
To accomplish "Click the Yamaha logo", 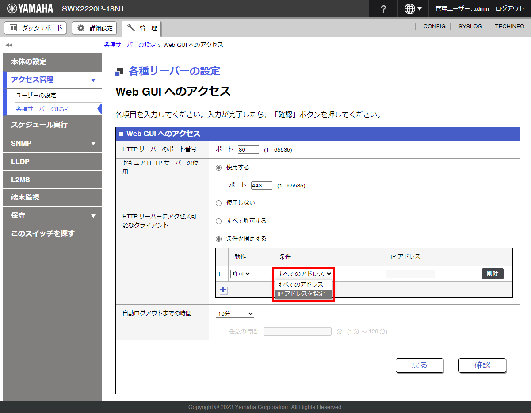I will point(30,9).
